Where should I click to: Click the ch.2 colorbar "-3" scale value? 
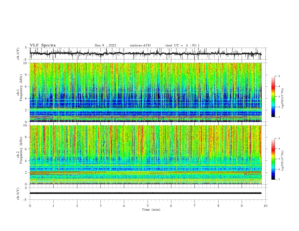click(279, 139)
